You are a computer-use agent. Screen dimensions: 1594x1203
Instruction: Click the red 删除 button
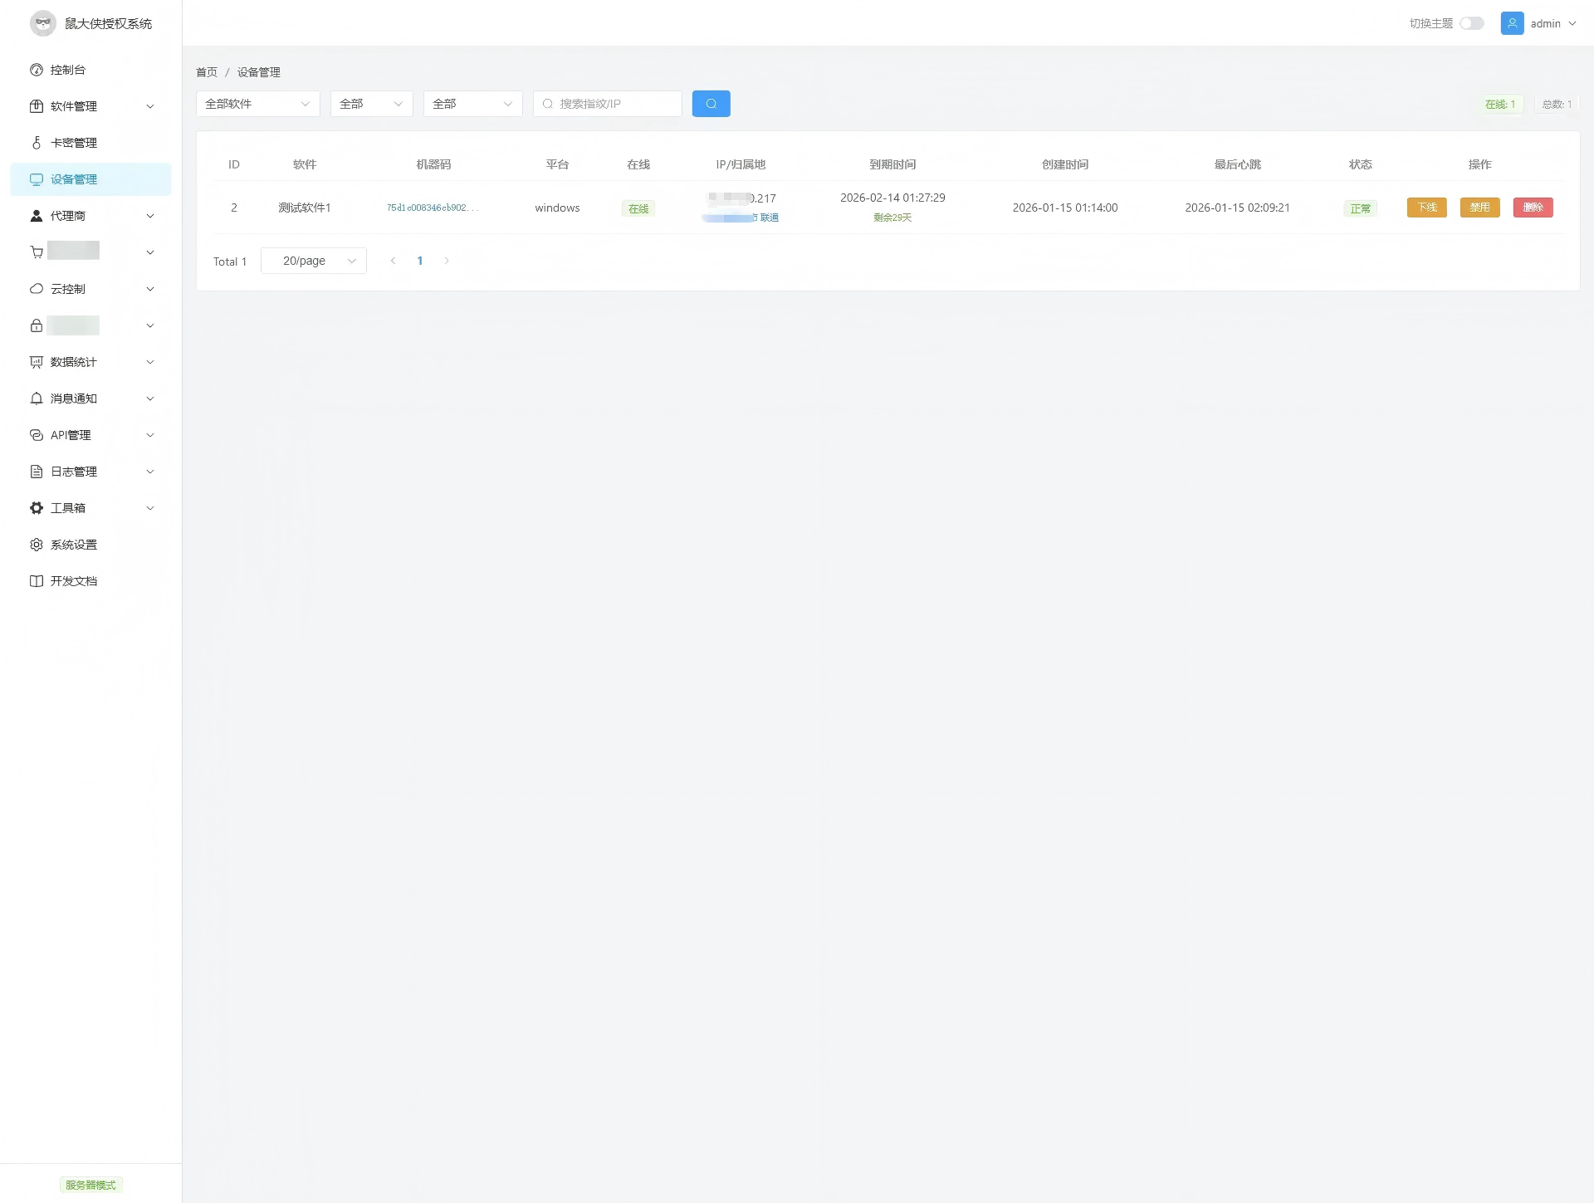coord(1533,208)
